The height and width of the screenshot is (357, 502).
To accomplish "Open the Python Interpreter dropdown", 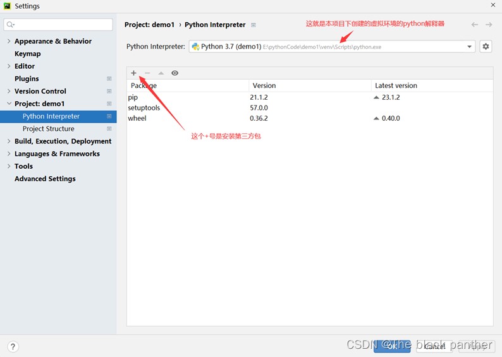I will (x=332, y=46).
